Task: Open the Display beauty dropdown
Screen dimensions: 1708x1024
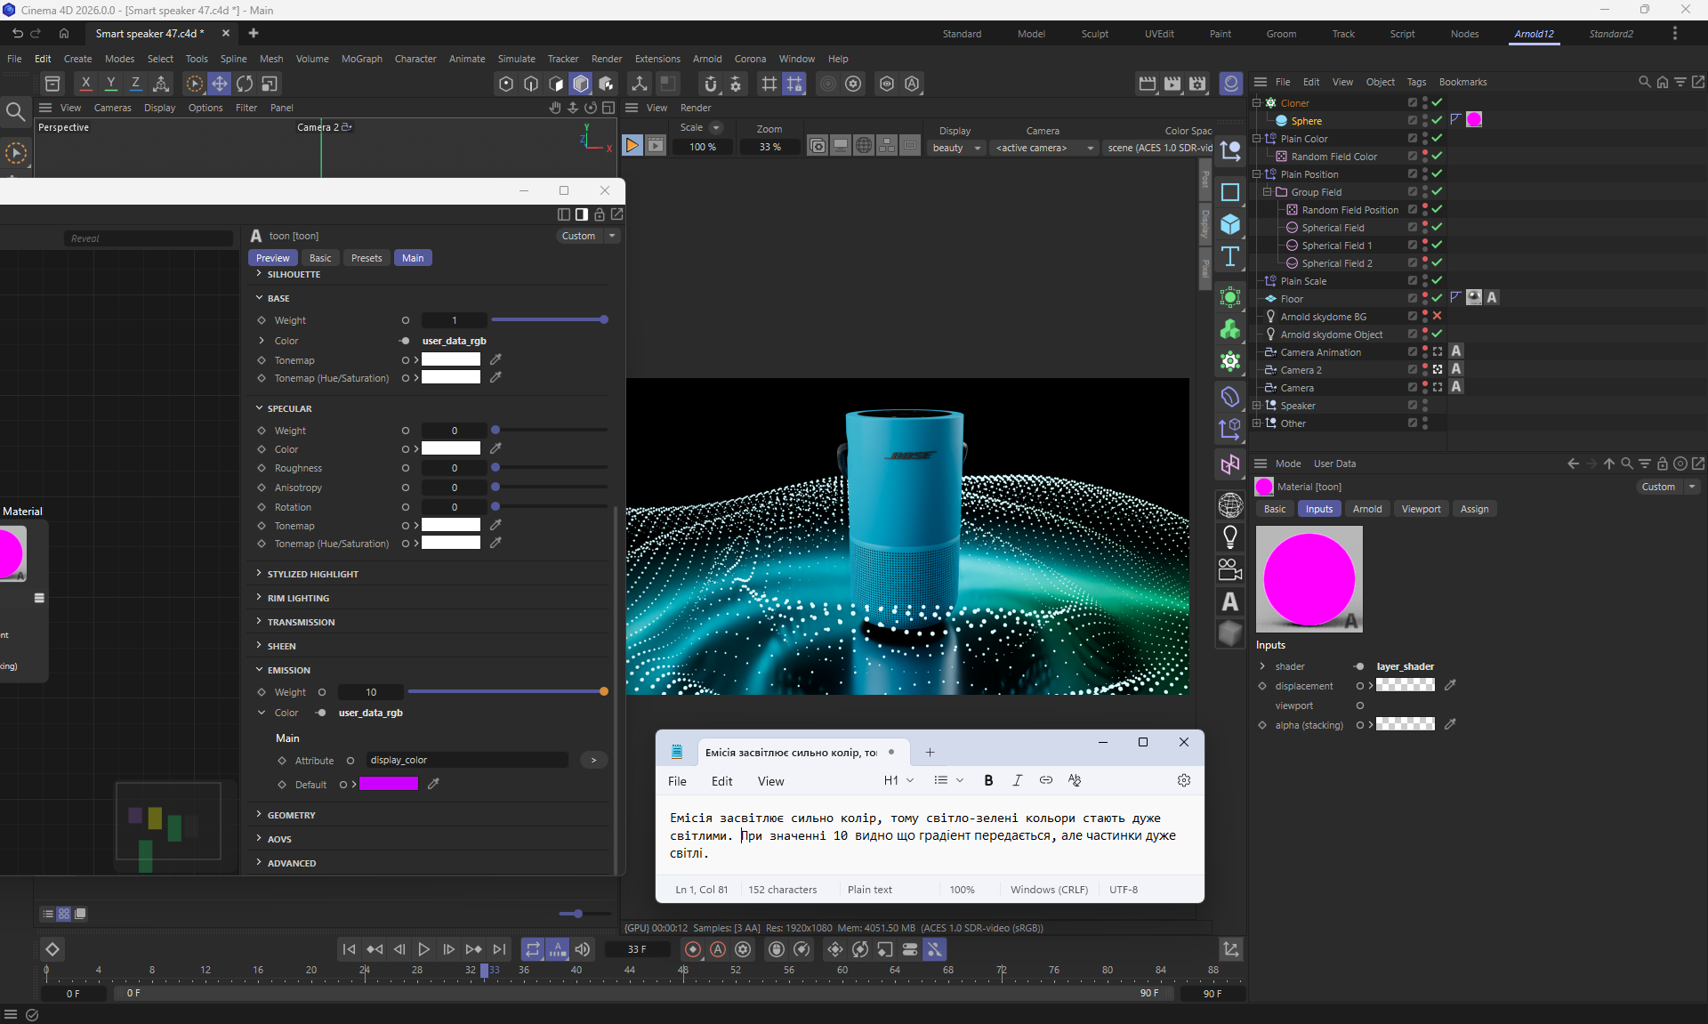Action: (956, 148)
